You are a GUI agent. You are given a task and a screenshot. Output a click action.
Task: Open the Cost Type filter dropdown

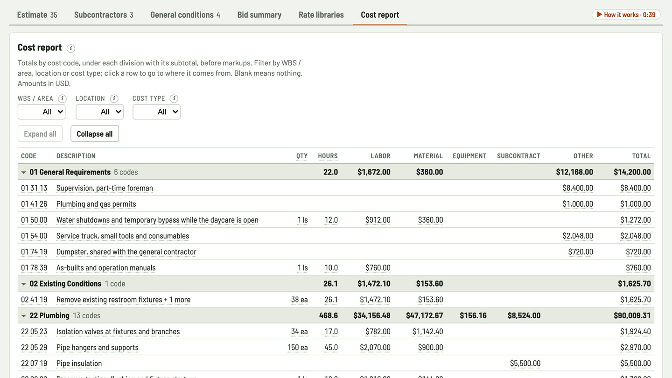pos(156,112)
